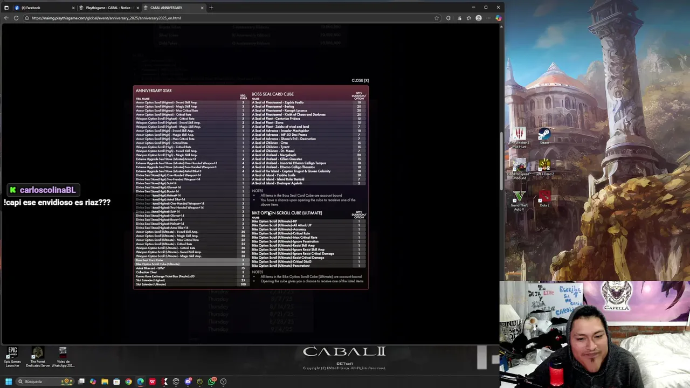Click BIKE OPTION SCROLL CUBE (ULTIMATE) heading
The height and width of the screenshot is (388, 690).
[287, 213]
